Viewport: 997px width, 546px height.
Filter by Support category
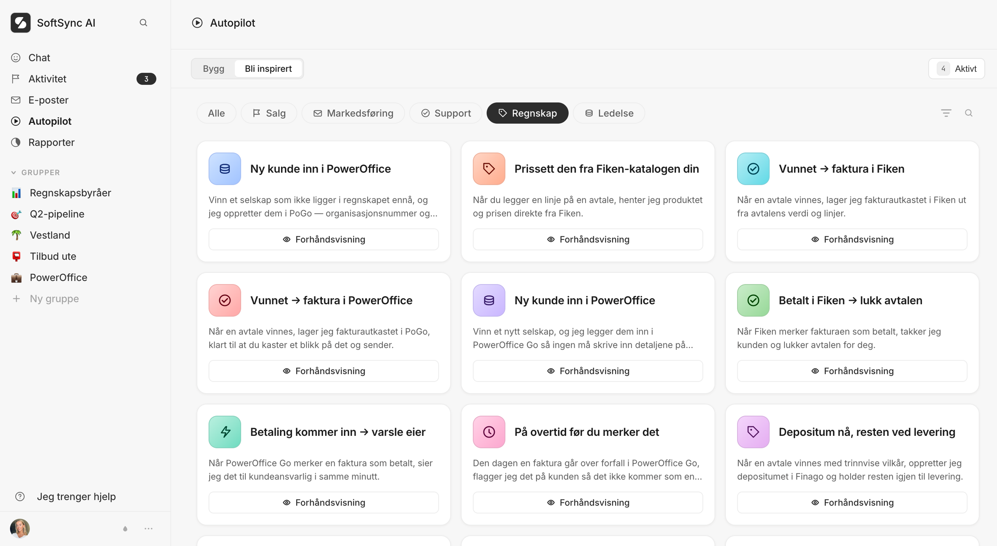pos(446,113)
